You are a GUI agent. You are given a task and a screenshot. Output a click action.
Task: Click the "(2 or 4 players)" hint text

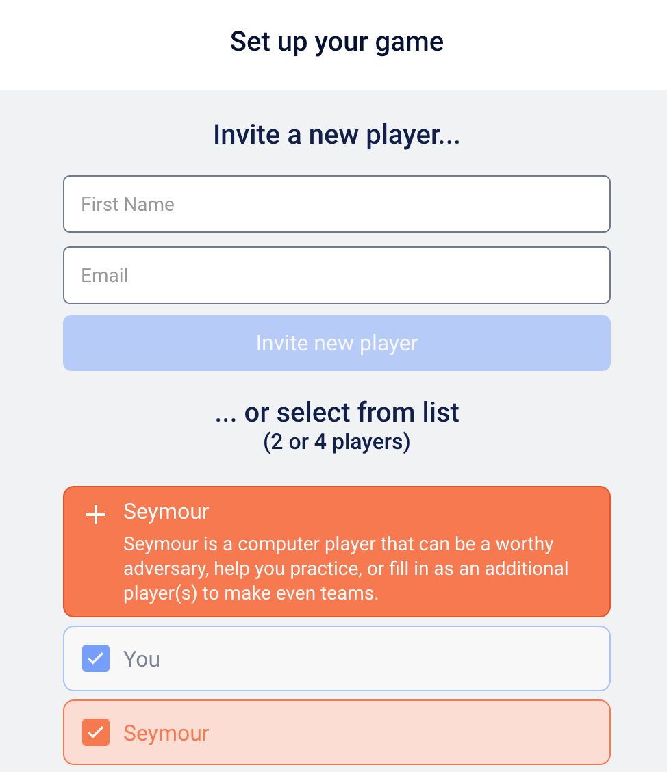(x=336, y=442)
